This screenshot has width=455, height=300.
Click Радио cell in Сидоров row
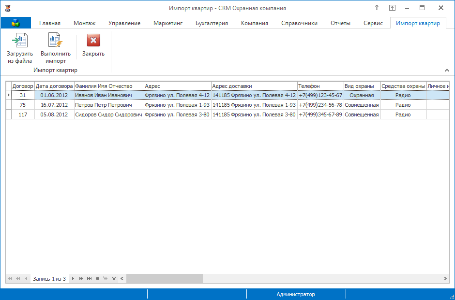[404, 114]
